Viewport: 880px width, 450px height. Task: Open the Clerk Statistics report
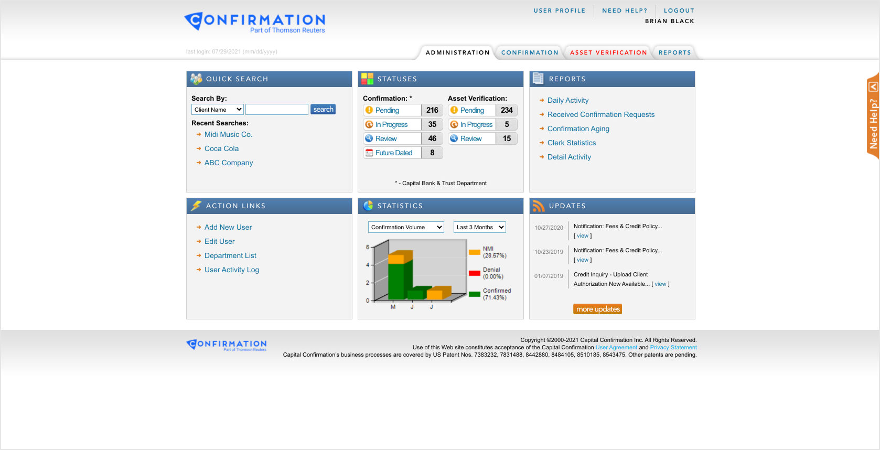572,143
